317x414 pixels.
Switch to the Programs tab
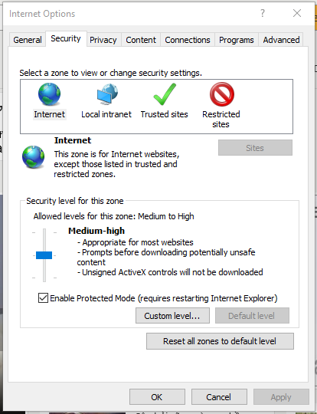[x=237, y=40]
